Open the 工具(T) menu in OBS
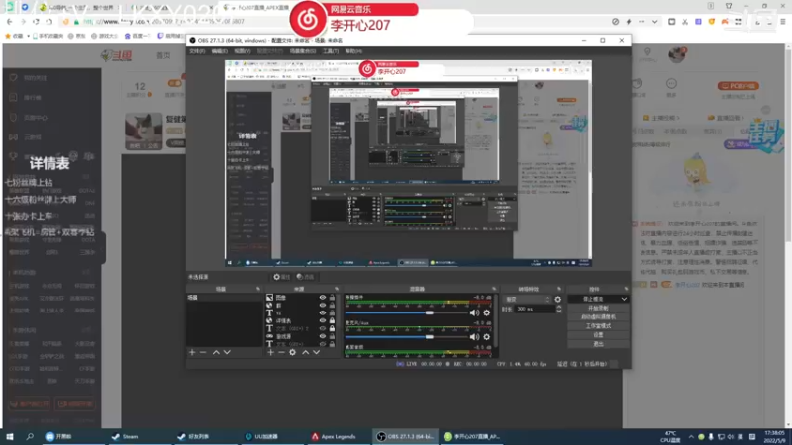The width and height of the screenshot is (792, 445). 331,51
